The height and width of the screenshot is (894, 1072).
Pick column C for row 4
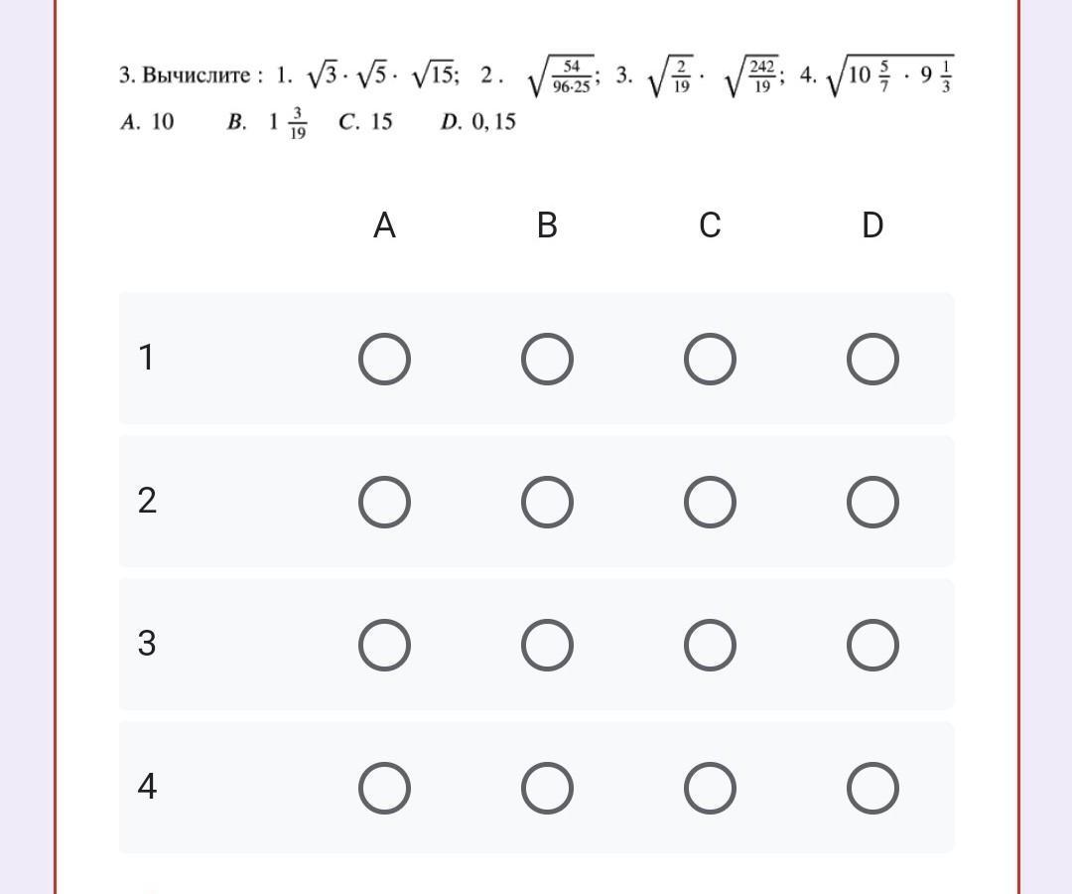click(710, 788)
